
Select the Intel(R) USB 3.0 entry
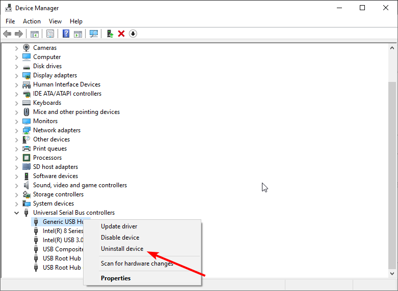coord(63,240)
